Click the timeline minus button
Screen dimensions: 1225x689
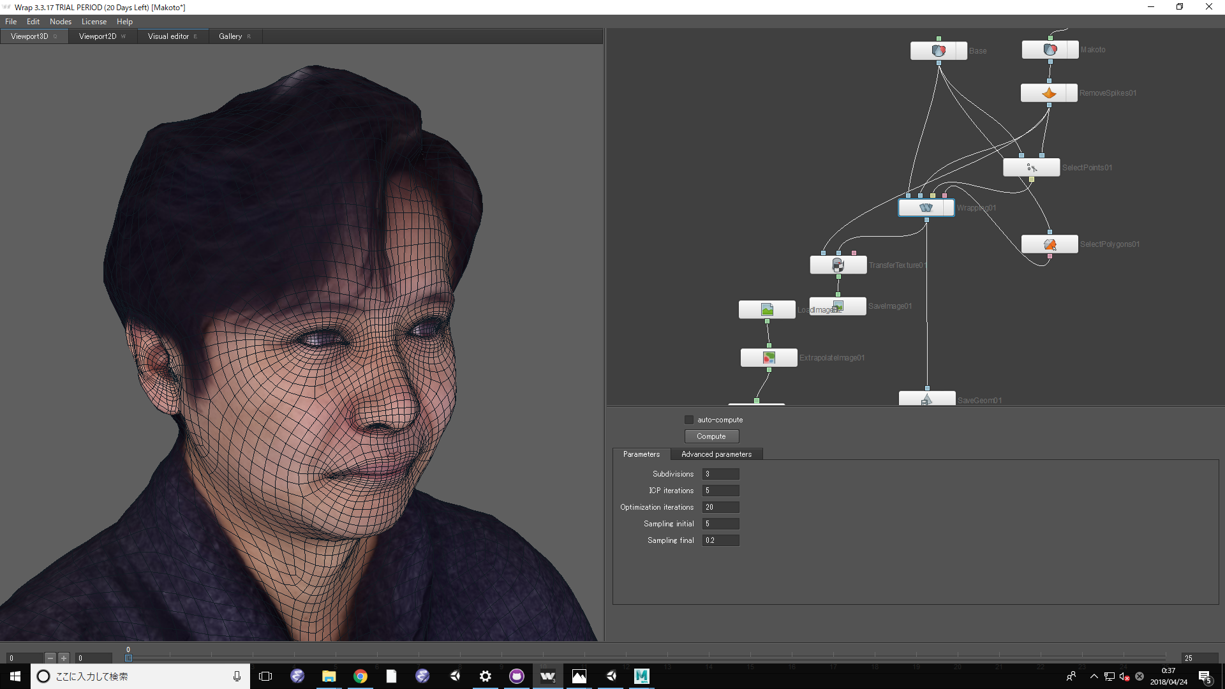(x=50, y=658)
